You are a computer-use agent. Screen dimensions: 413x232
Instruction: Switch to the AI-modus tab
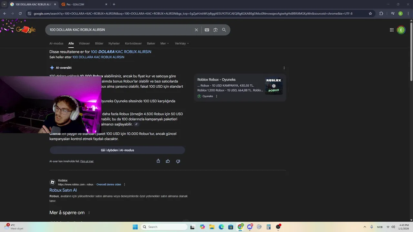click(x=56, y=43)
